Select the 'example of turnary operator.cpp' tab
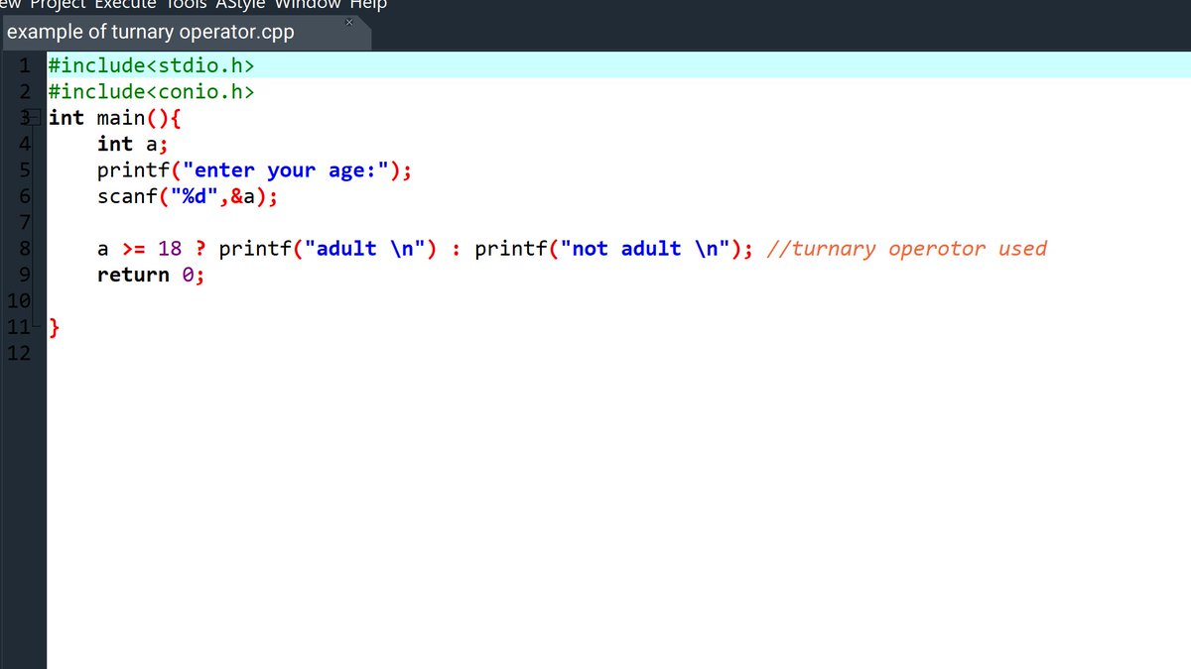 click(x=149, y=32)
